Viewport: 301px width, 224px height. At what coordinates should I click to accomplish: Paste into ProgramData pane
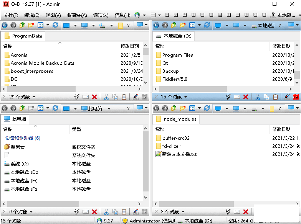[124, 97]
